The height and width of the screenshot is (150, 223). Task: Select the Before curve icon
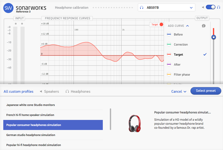(x=169, y=34)
